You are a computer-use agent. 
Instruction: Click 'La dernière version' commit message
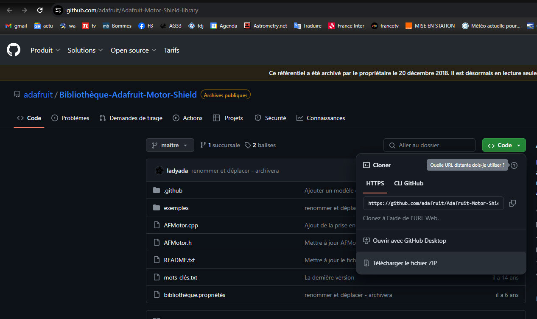coord(329,277)
